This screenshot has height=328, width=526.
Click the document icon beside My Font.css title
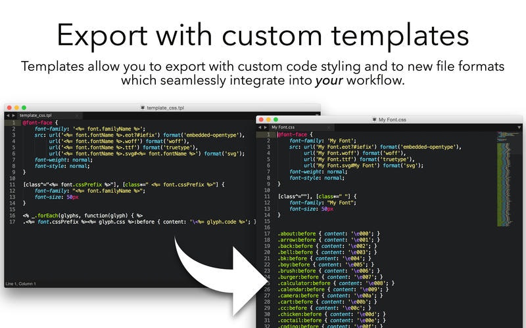pos(374,119)
